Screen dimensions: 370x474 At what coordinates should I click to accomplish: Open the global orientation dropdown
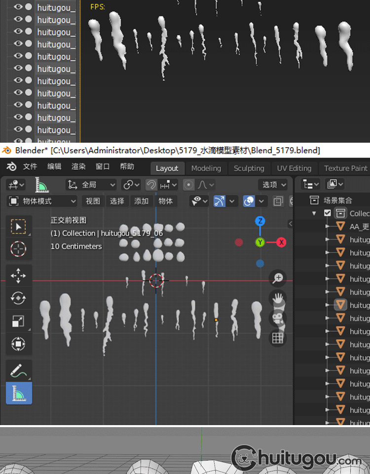(92, 185)
